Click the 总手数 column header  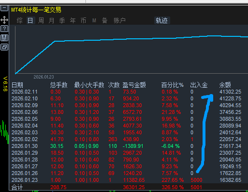[x=58, y=85]
